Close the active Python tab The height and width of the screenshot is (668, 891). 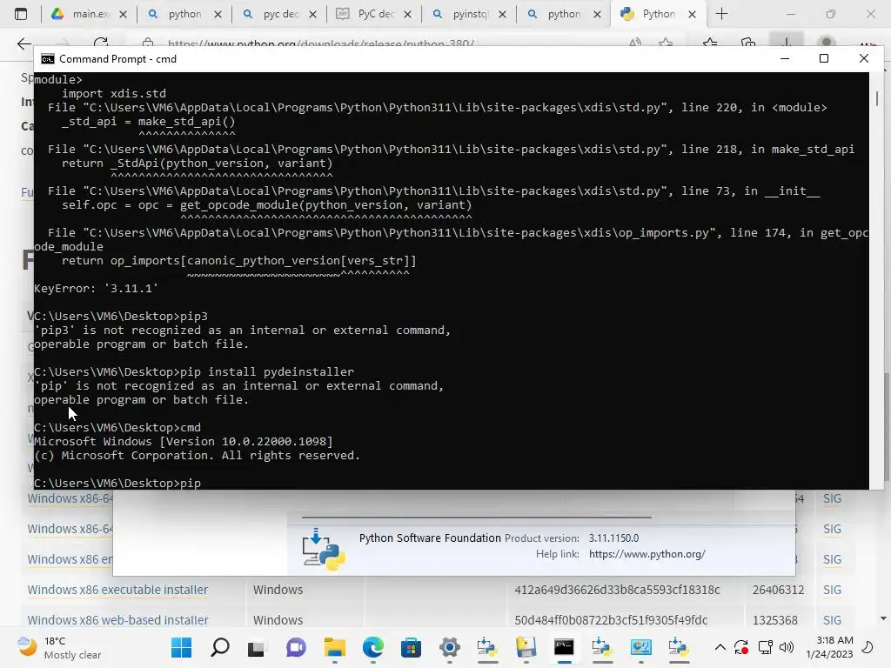coord(692,15)
